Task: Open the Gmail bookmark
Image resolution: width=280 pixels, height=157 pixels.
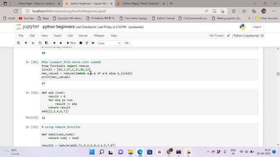Action: [9, 18]
